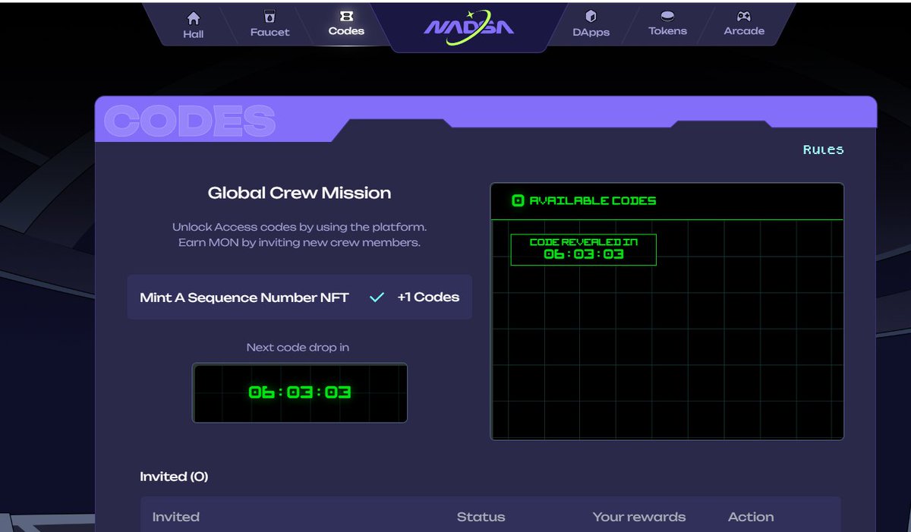
Task: Click the Status column header
Action: [481, 517]
